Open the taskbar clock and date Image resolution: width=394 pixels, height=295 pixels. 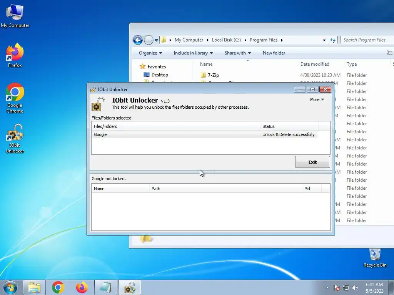[374, 288]
